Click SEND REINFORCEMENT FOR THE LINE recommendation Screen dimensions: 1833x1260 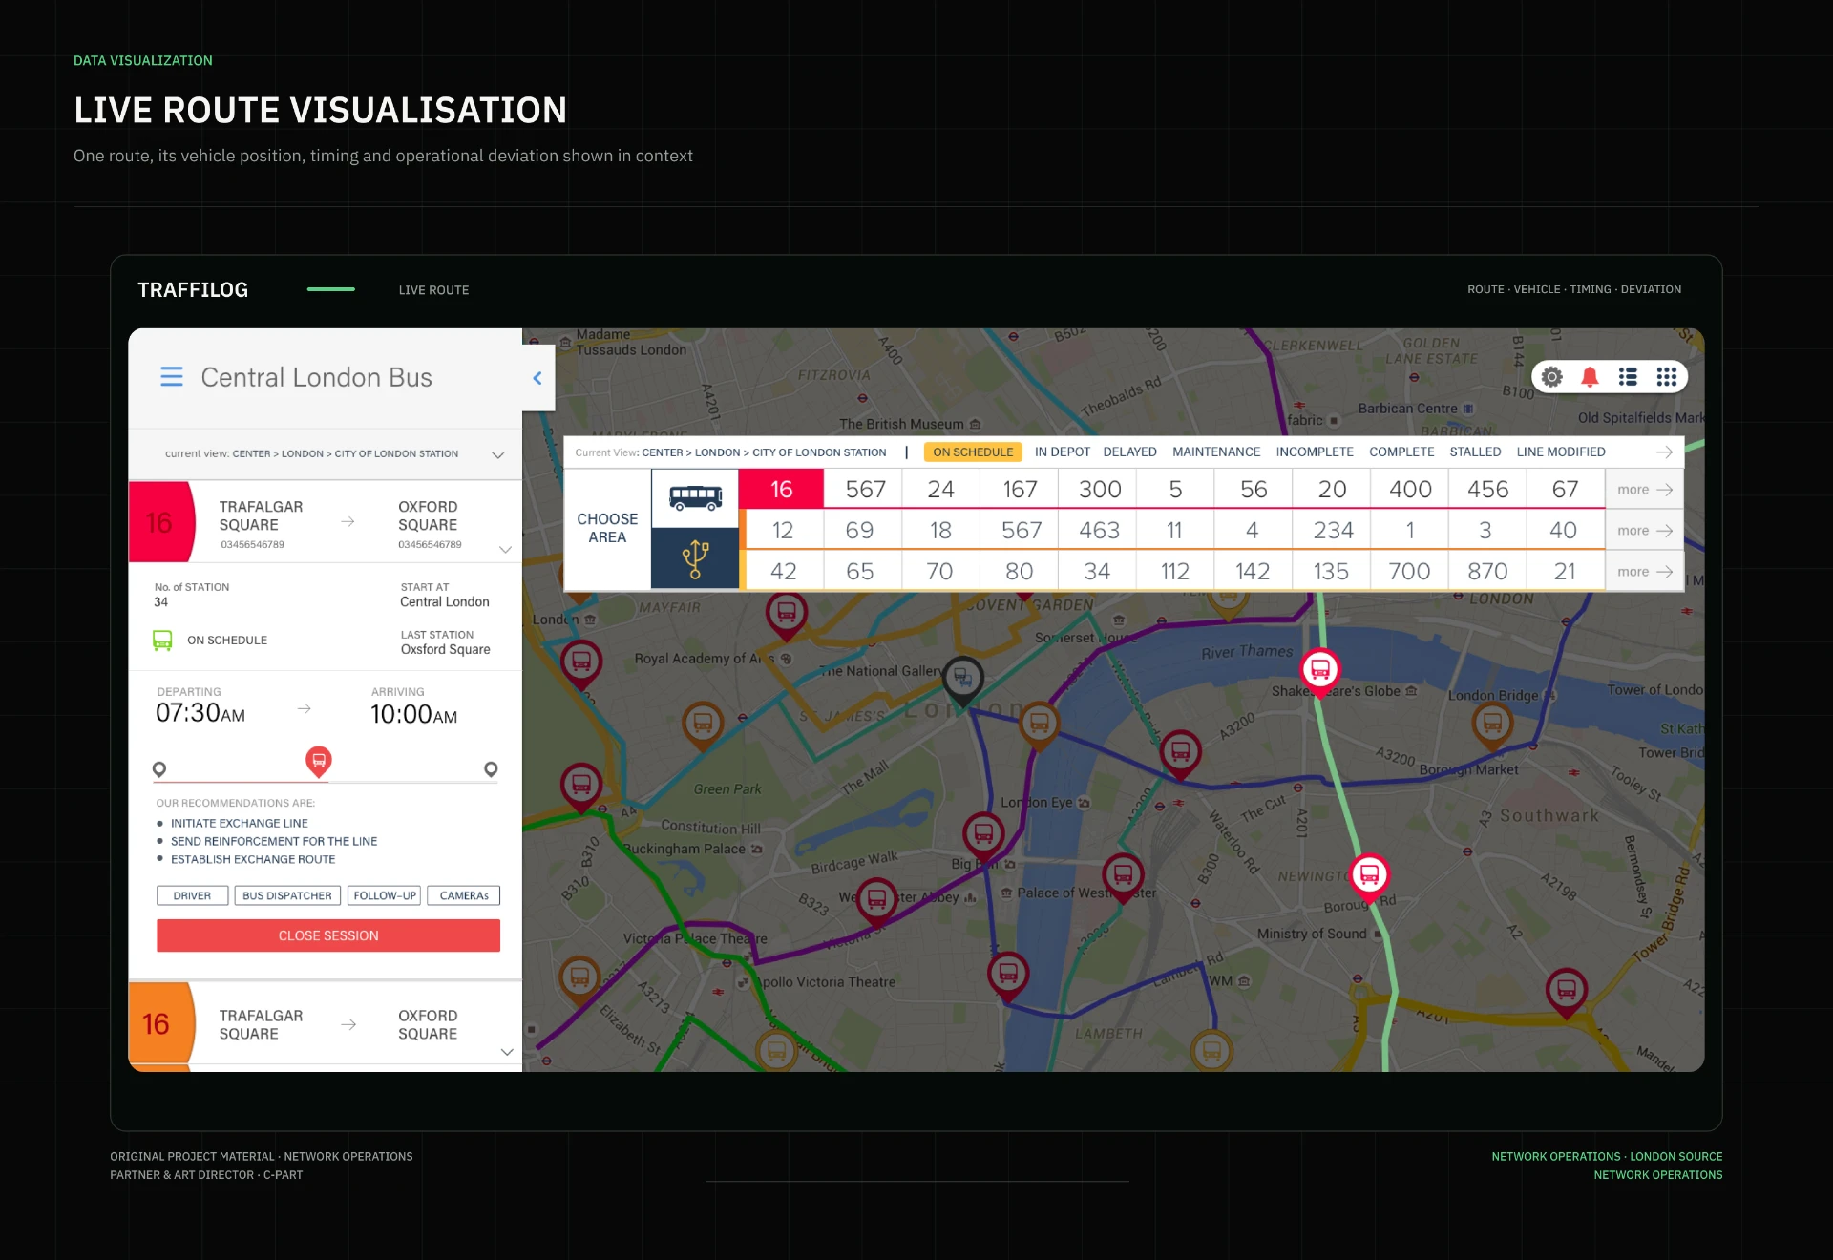pos(274,841)
